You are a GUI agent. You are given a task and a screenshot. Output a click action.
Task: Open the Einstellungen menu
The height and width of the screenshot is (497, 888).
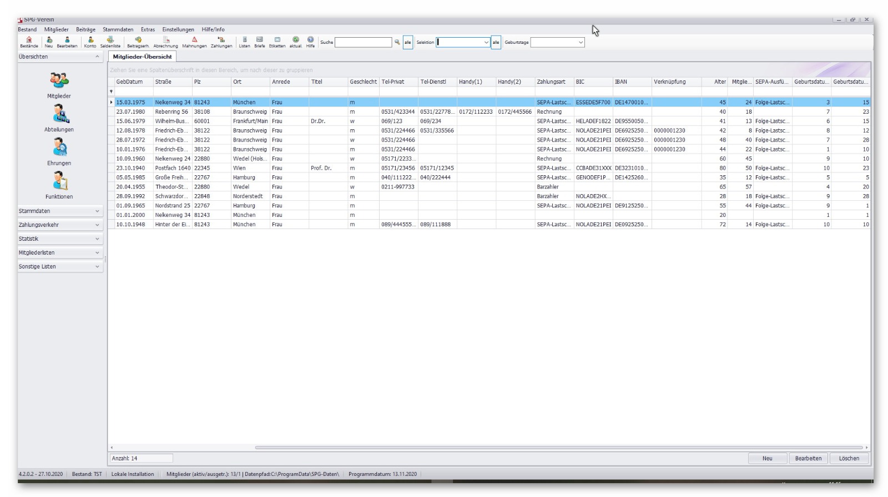click(x=178, y=29)
